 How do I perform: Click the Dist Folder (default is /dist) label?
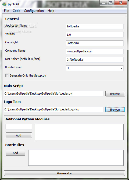pos(23,59)
